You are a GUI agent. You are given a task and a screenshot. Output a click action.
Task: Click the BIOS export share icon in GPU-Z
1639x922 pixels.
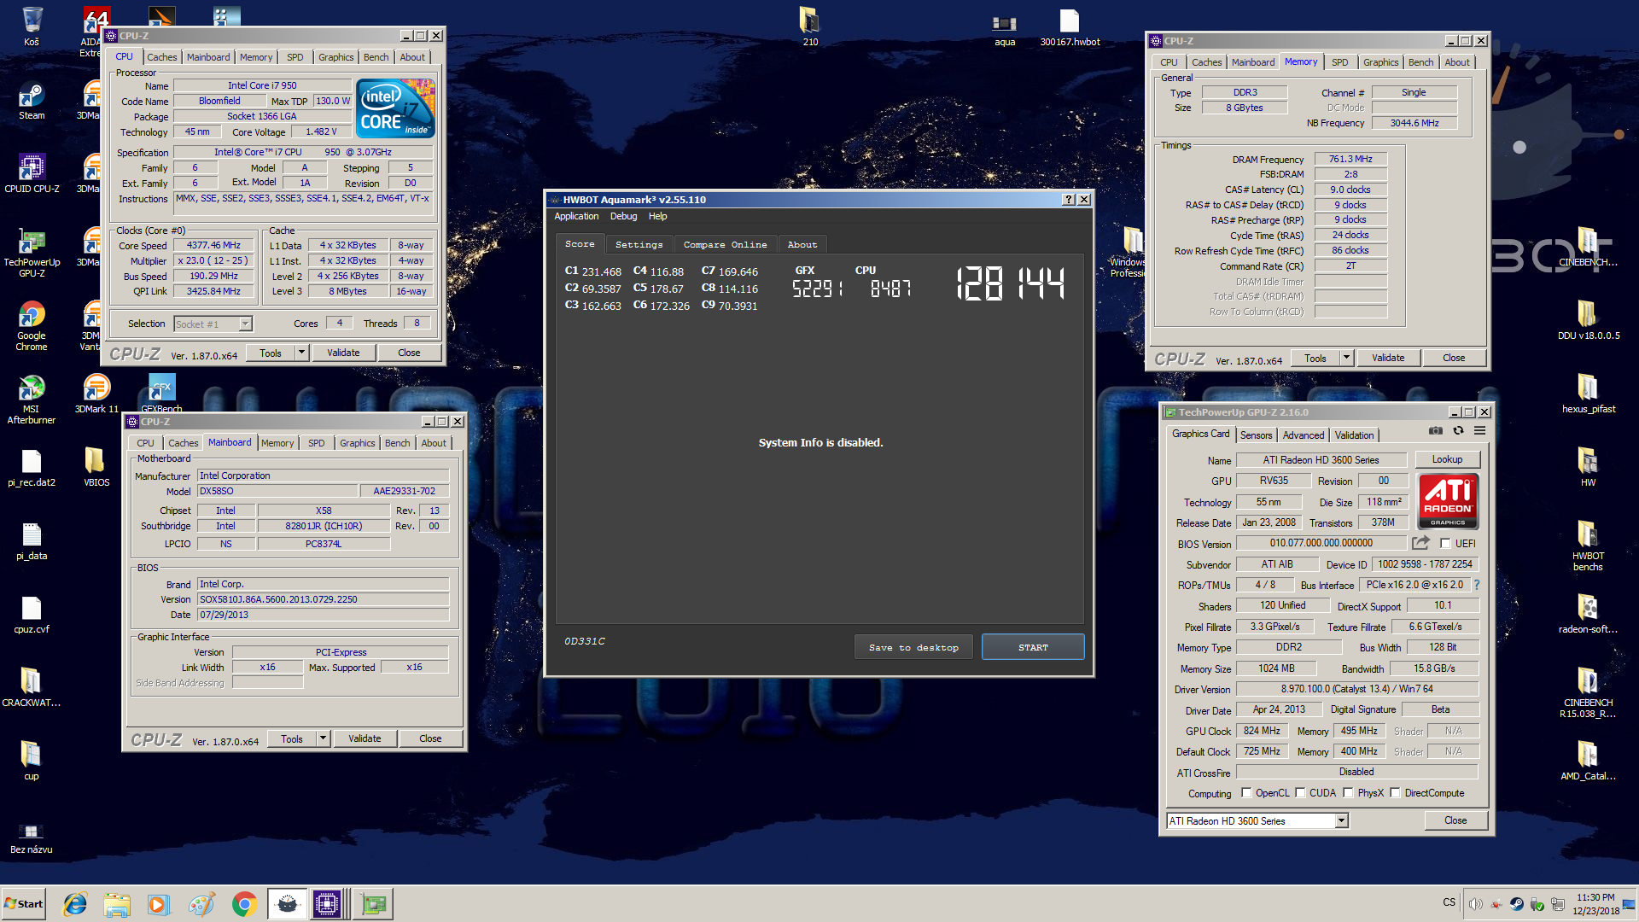pyautogui.click(x=1420, y=543)
